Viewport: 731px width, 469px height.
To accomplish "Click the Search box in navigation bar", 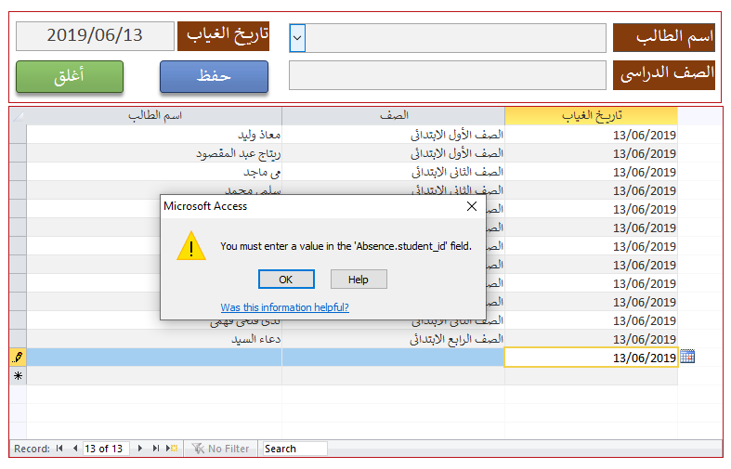I will 294,449.
